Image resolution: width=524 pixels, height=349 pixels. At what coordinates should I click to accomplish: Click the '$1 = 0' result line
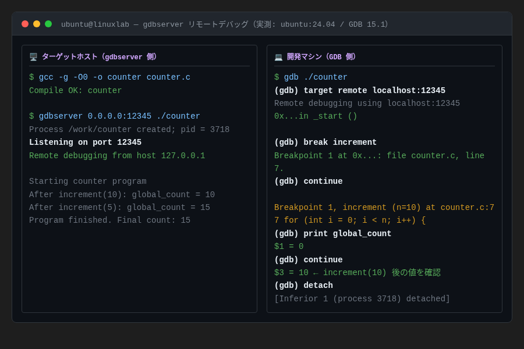[x=289, y=247]
